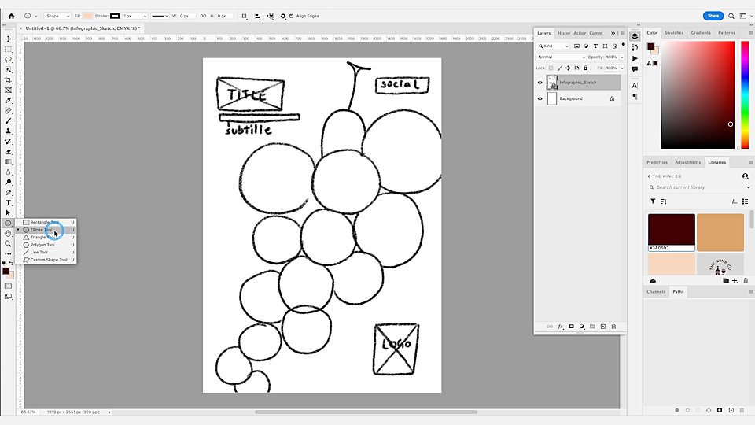Expand the layer Opacity dropdown
The width and height of the screenshot is (755, 425).
(x=621, y=57)
